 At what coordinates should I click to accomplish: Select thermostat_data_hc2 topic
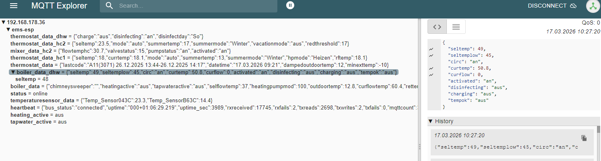[x=180, y=43]
